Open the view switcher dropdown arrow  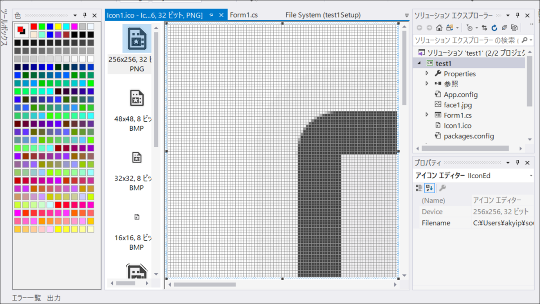(x=457, y=28)
